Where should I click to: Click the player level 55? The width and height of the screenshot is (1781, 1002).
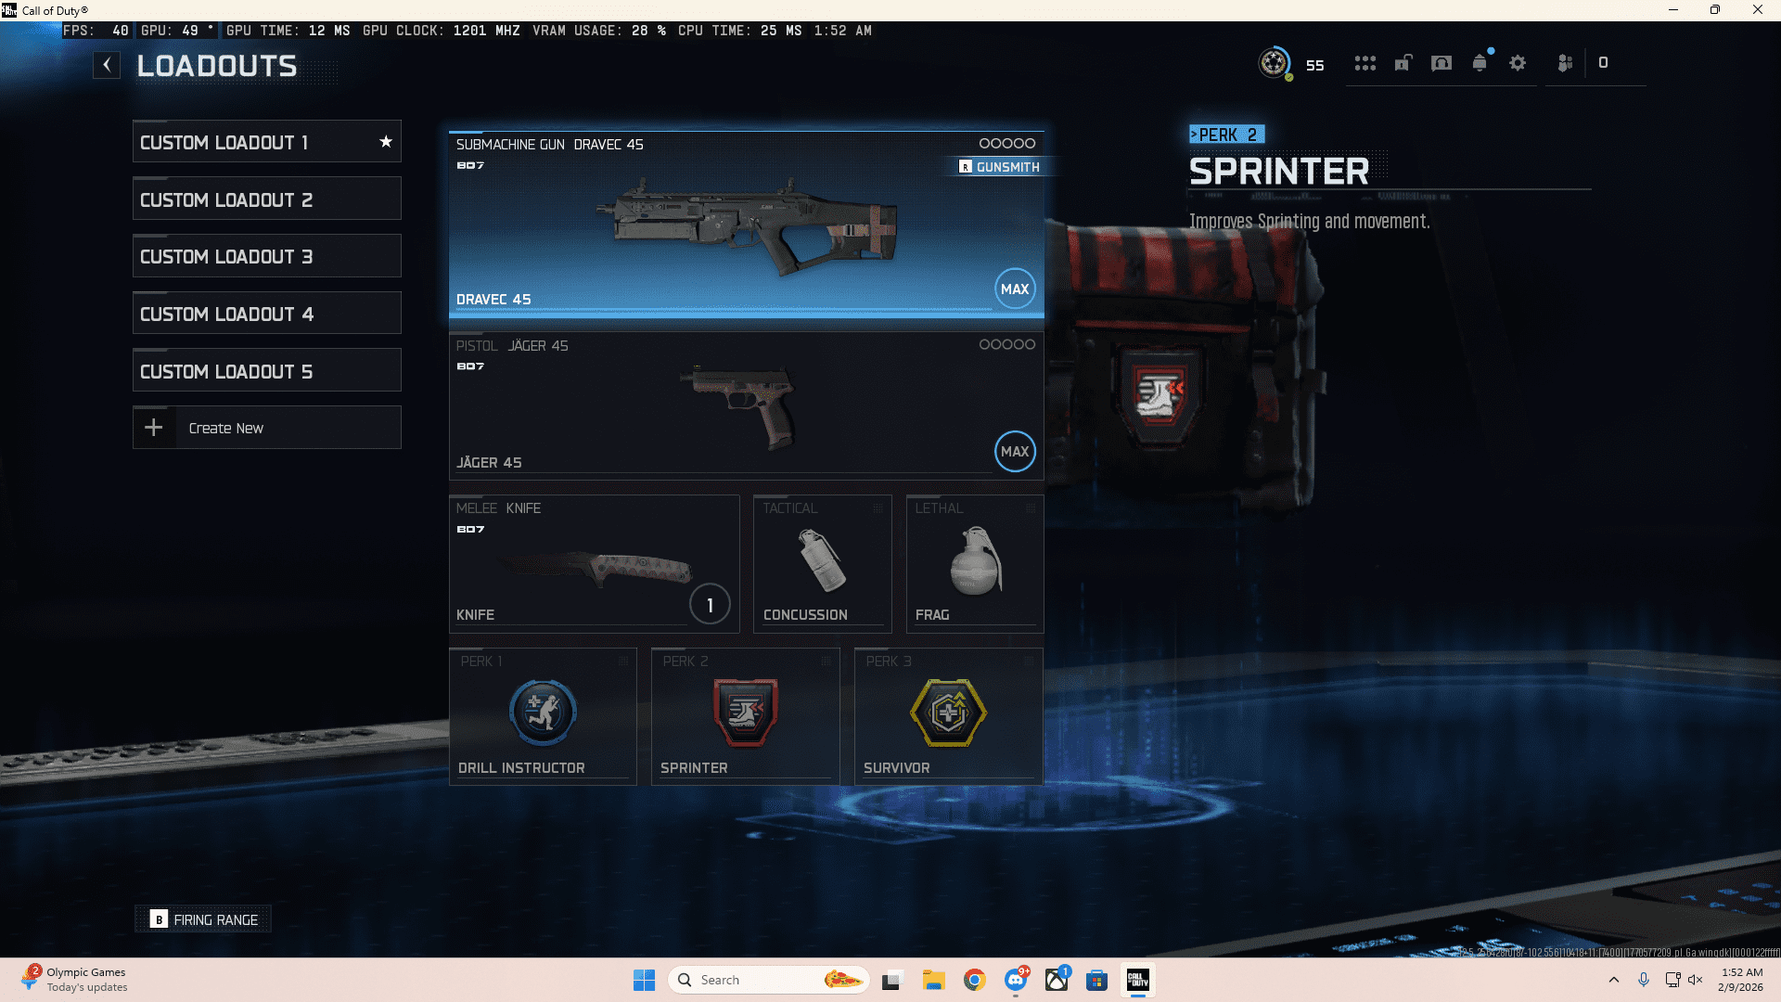(1314, 65)
